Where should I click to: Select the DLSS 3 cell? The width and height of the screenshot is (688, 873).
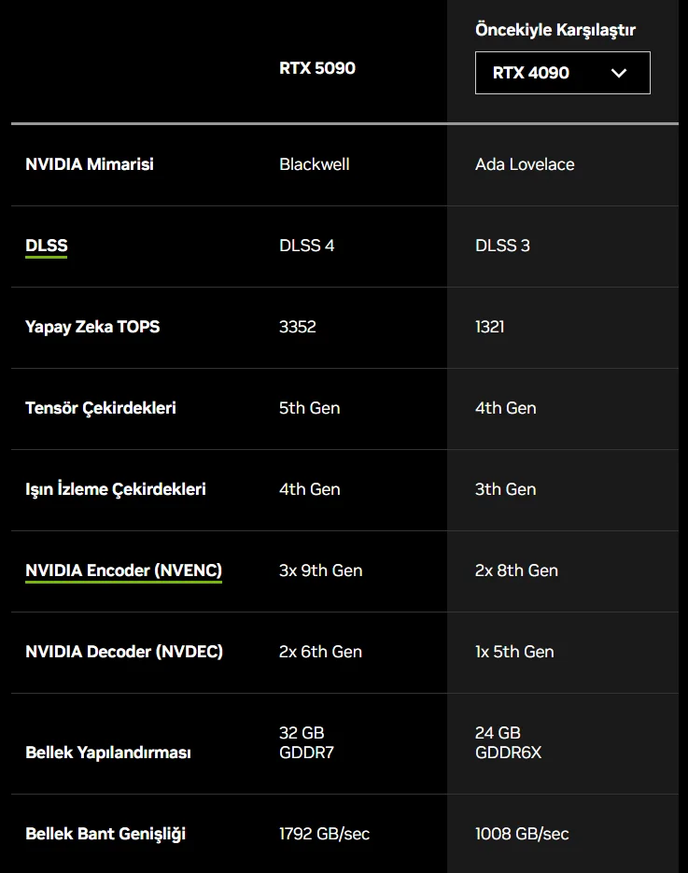point(502,246)
